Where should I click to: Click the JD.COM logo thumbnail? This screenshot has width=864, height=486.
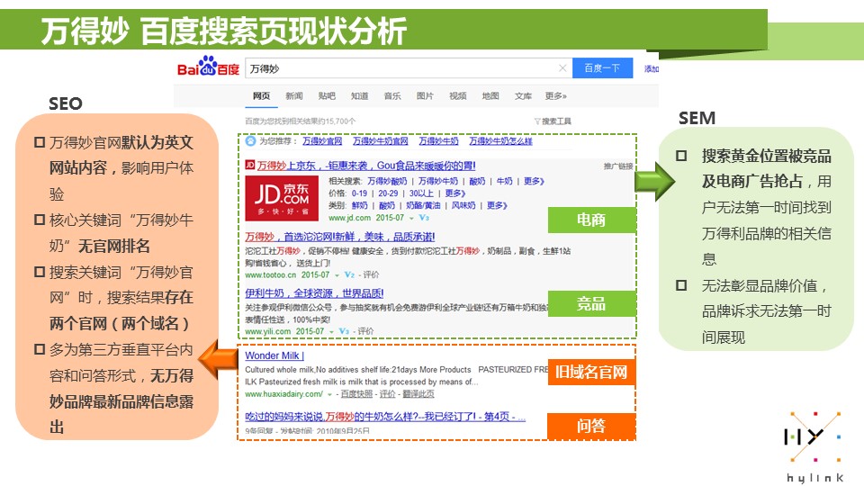[x=283, y=198]
